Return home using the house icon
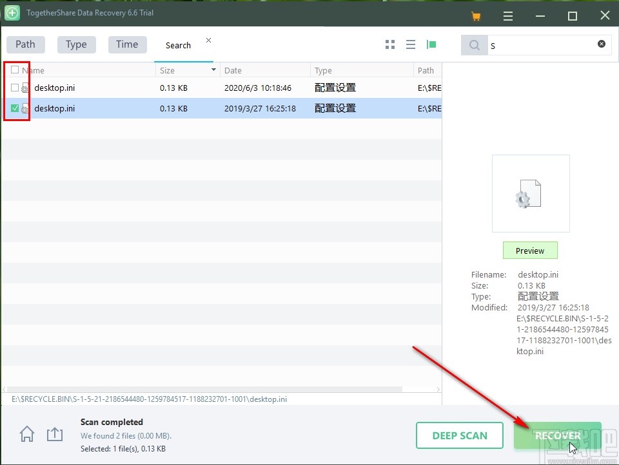Viewport: 619px width, 465px height. tap(26, 434)
